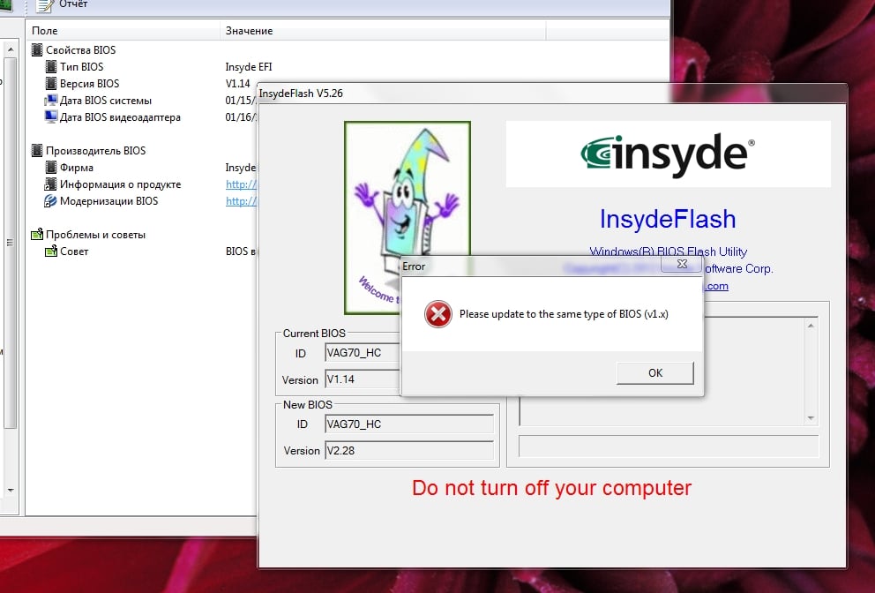Select Дата BIOS системы monitor icon
Image resolution: width=875 pixels, height=593 pixels.
pyautogui.click(x=51, y=101)
